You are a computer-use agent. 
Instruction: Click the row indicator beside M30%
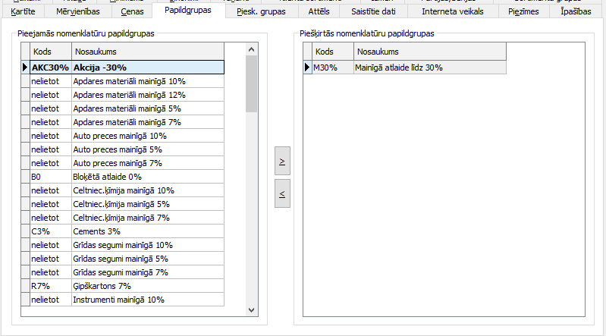click(x=307, y=68)
